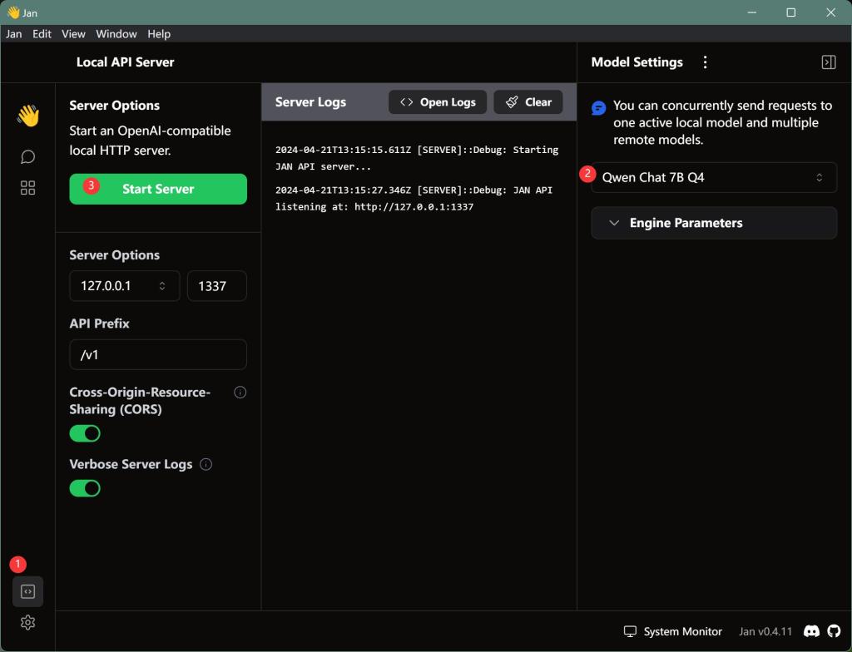
Task: Click the 'Start an OpenAI-compatible local HTTP server' text
Action: click(150, 141)
